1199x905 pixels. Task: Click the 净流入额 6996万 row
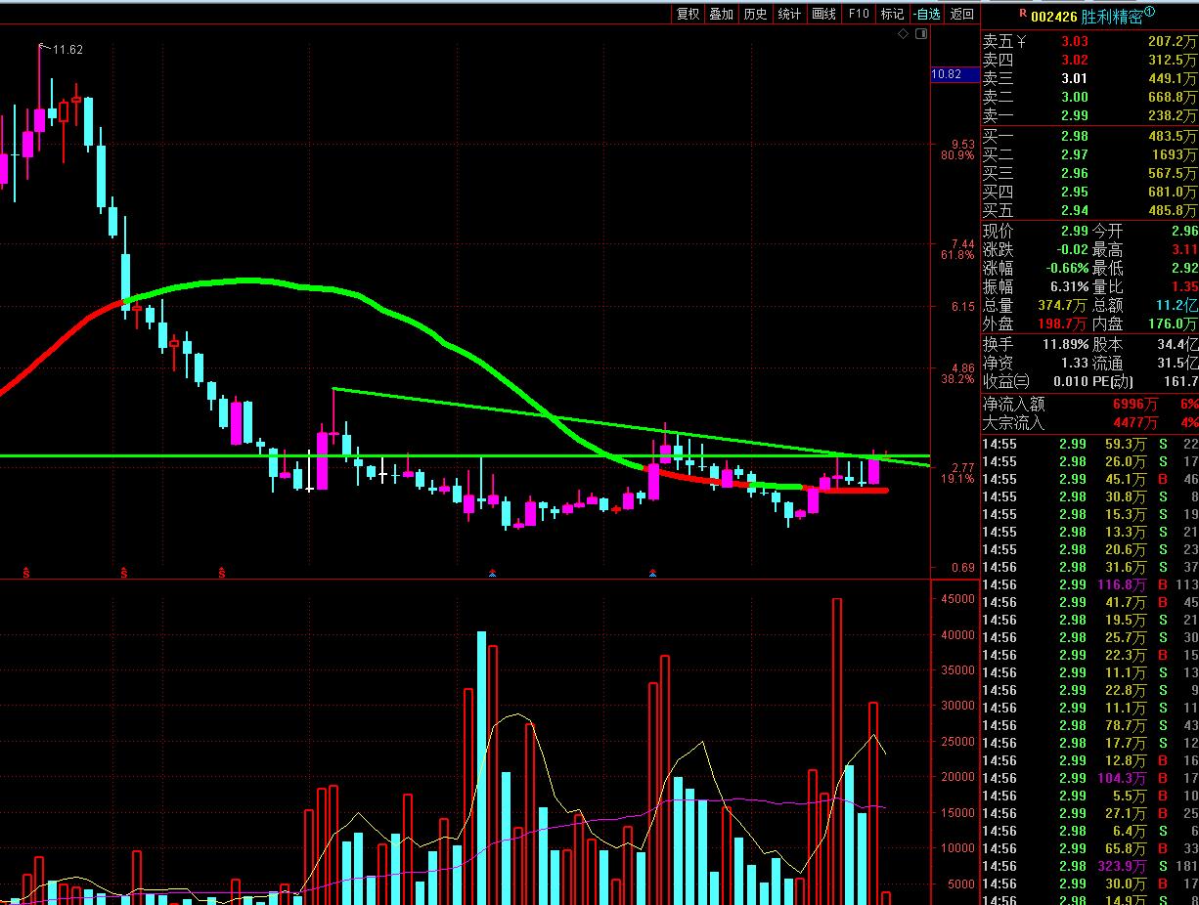(1089, 404)
